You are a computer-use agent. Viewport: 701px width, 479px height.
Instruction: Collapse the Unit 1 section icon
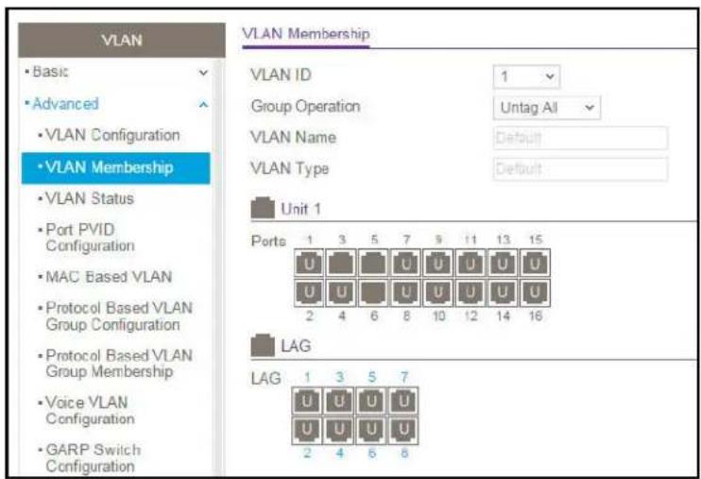coord(263,208)
